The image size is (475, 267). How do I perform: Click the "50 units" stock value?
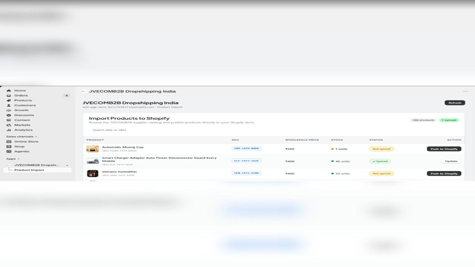[x=342, y=174]
